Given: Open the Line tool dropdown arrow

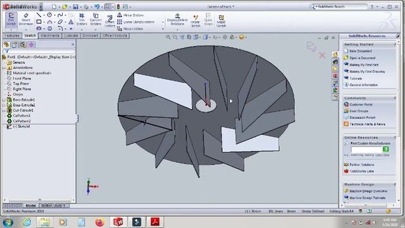Looking at the screenshot, I should 44,15.
